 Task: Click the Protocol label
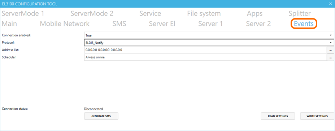point(8,42)
